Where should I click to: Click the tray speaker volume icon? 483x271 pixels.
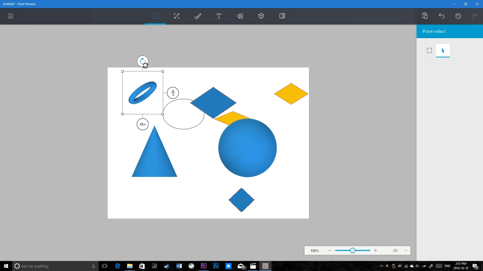pos(417,266)
